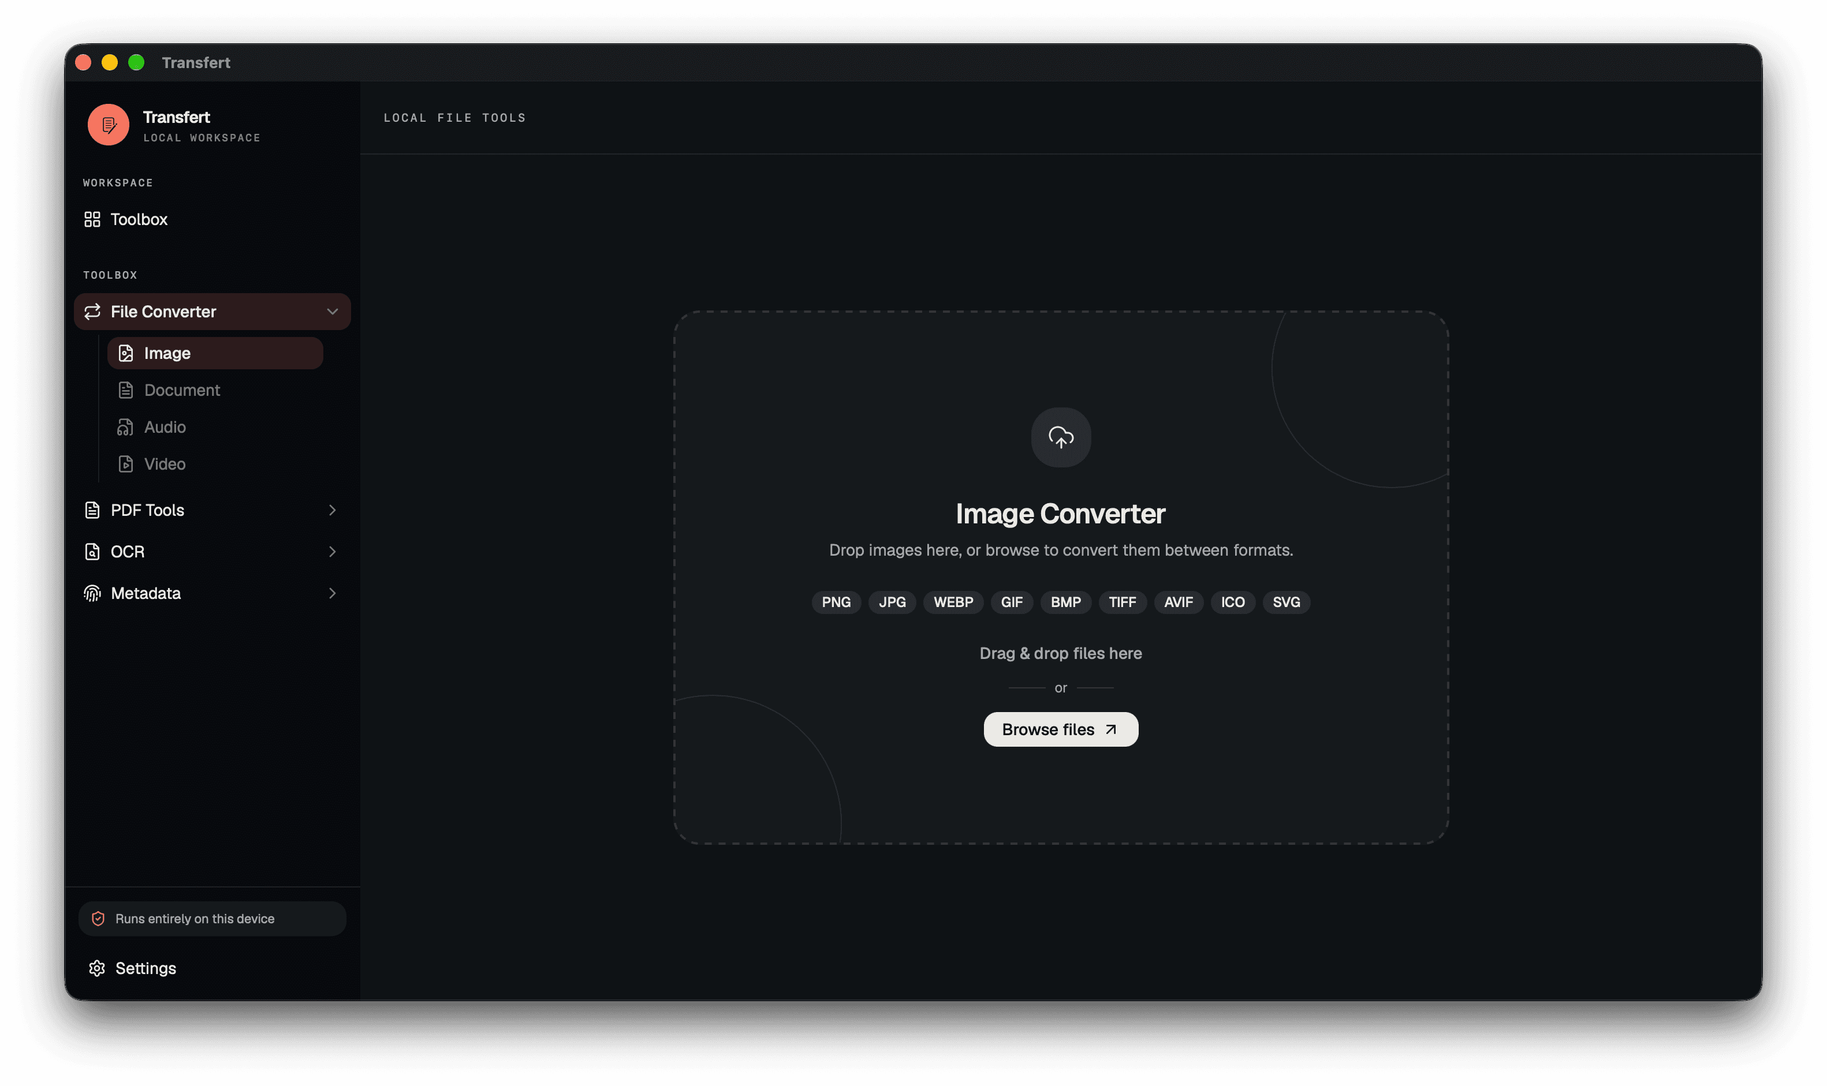Click the cloud upload icon
The height and width of the screenshot is (1086, 1827).
click(x=1061, y=437)
